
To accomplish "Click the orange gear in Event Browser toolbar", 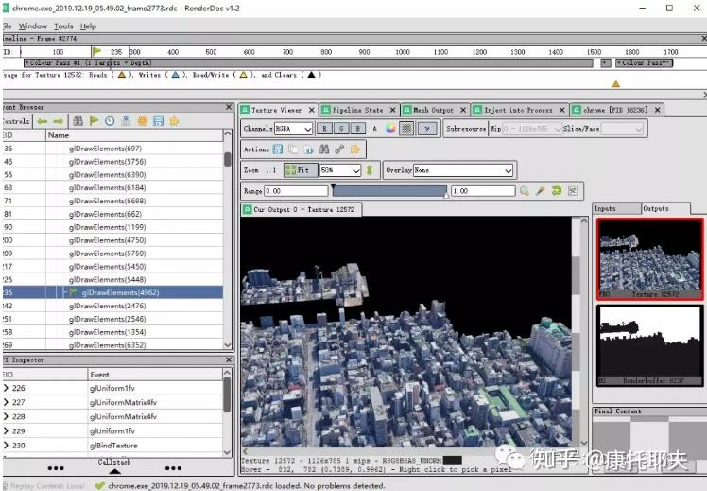I will (x=142, y=121).
